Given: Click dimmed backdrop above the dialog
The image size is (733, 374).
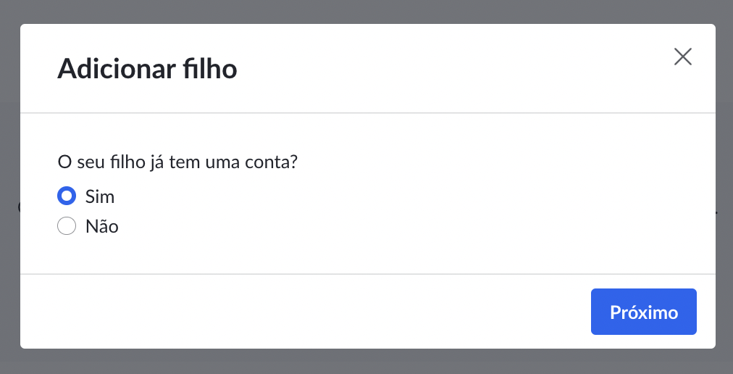Looking at the screenshot, I should 366,12.
